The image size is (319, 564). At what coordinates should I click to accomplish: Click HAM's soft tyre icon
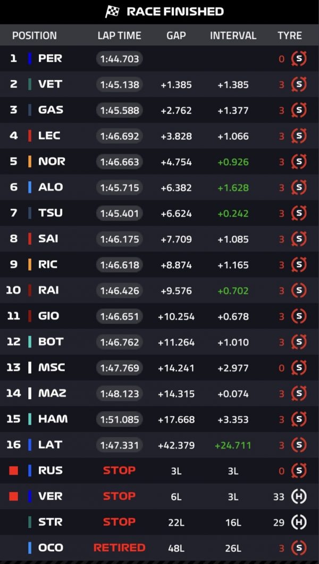(299, 419)
